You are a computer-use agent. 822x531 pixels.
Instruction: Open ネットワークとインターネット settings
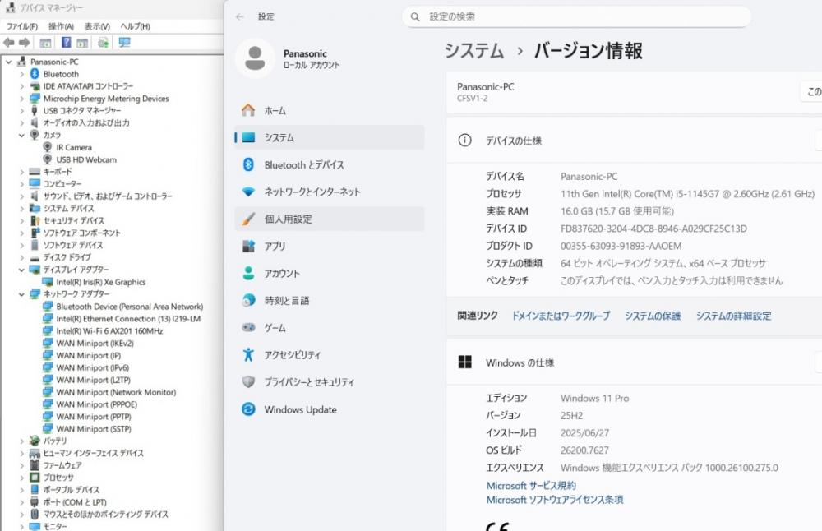pyautogui.click(x=330, y=192)
